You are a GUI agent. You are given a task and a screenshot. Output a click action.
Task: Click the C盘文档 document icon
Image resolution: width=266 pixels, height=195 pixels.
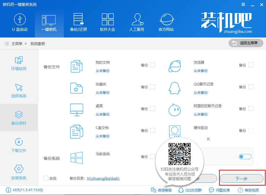point(77,132)
